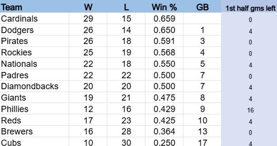Viewport: 277px width, 146px height.
Task: Click the Dodgers win percentage 0.650
Action: pyautogui.click(x=164, y=30)
